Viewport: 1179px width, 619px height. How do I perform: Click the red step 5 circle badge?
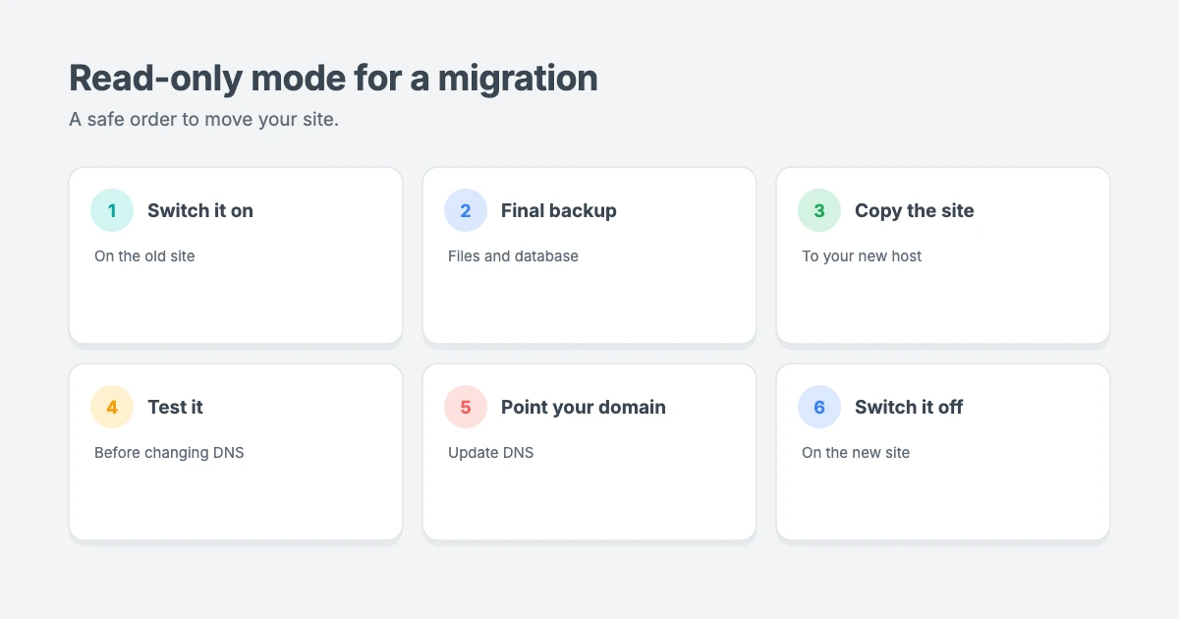tap(466, 407)
